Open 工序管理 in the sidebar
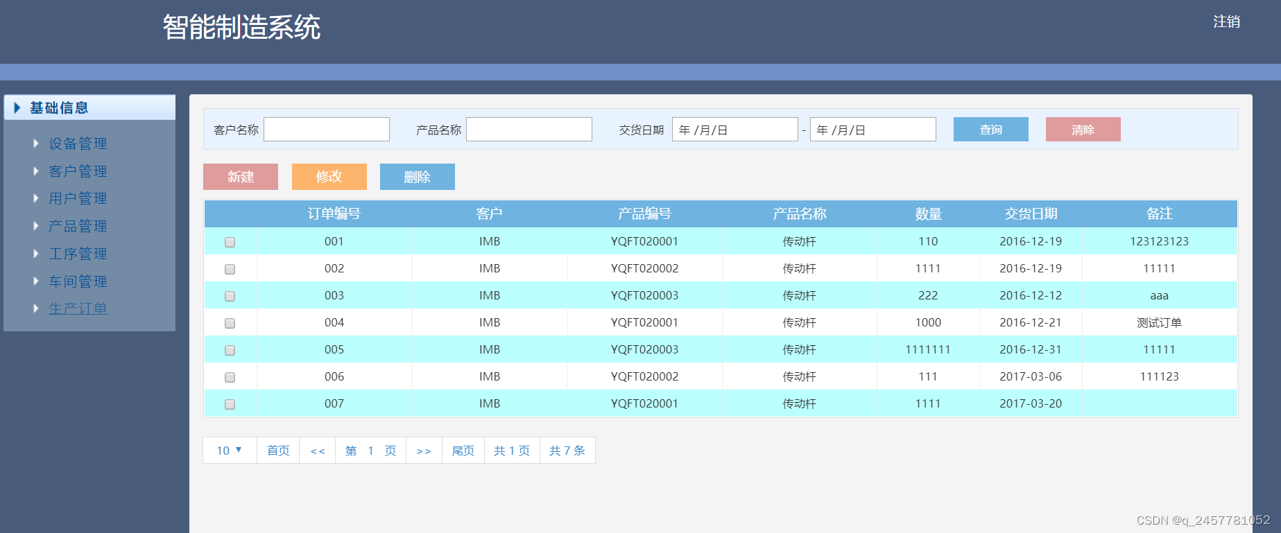The image size is (1281, 533). [78, 254]
